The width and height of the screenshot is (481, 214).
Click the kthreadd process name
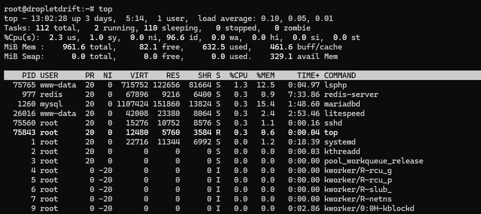click(x=342, y=151)
